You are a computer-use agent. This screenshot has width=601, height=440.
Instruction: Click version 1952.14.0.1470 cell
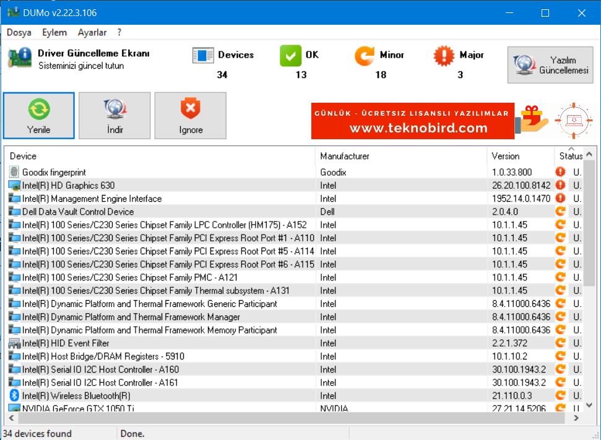[x=521, y=199]
